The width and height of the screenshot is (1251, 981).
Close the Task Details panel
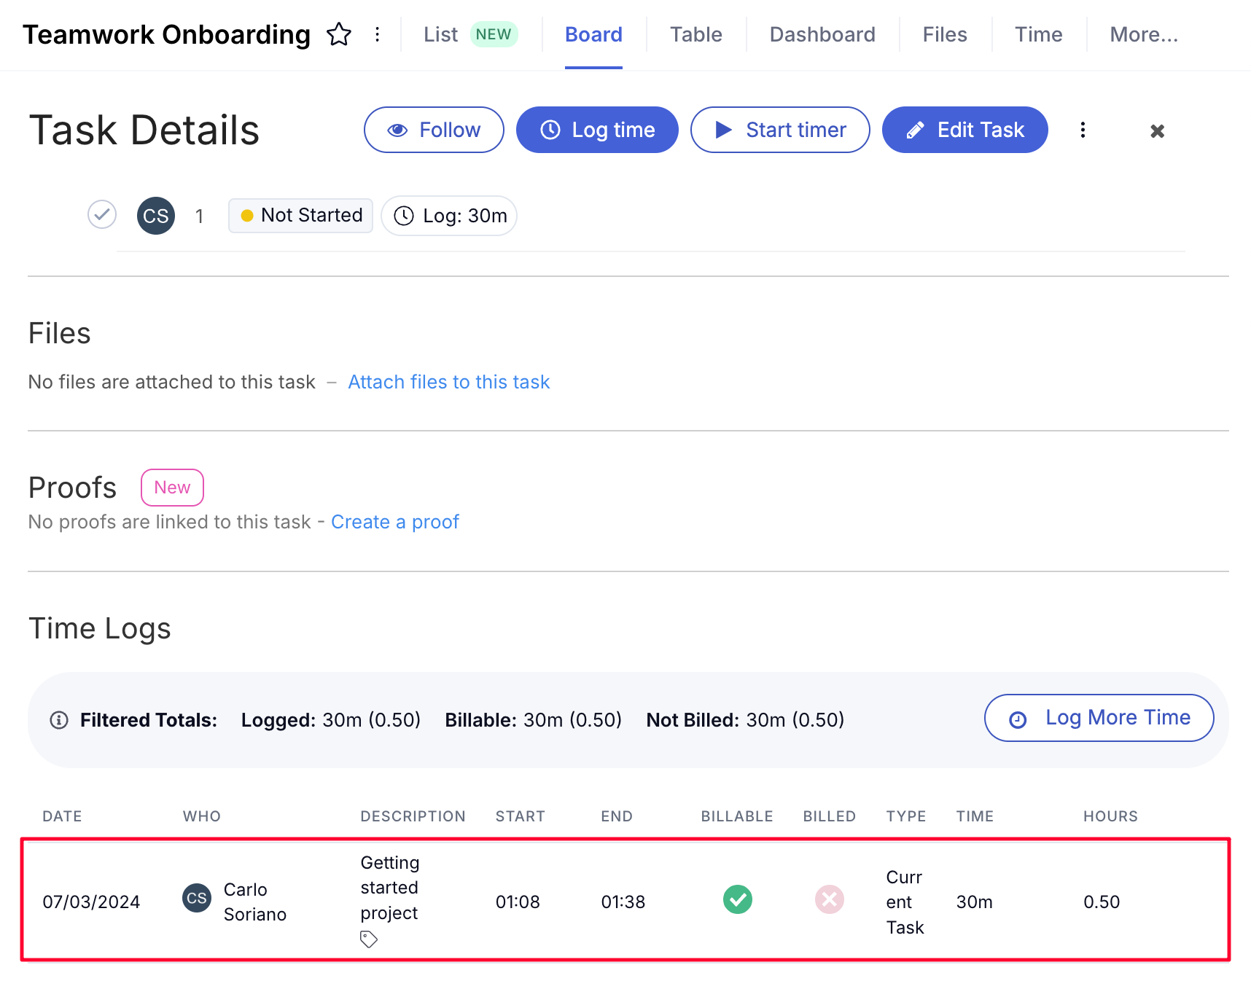(x=1157, y=131)
